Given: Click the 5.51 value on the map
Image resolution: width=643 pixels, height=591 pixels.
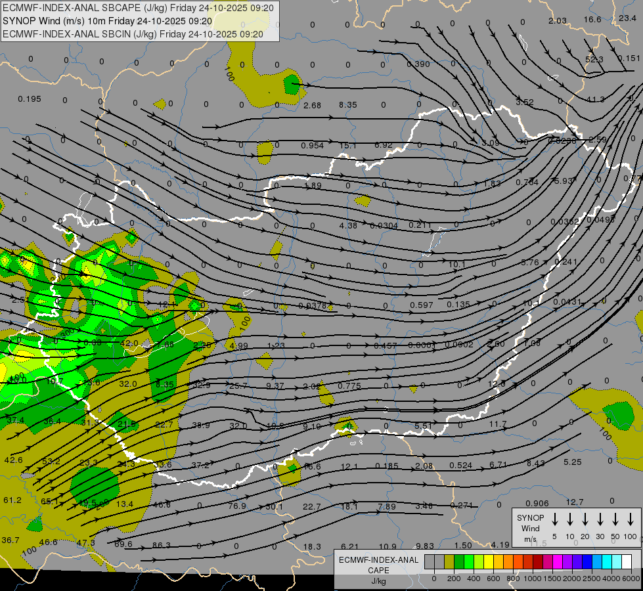Looking at the screenshot, I should (423, 426).
